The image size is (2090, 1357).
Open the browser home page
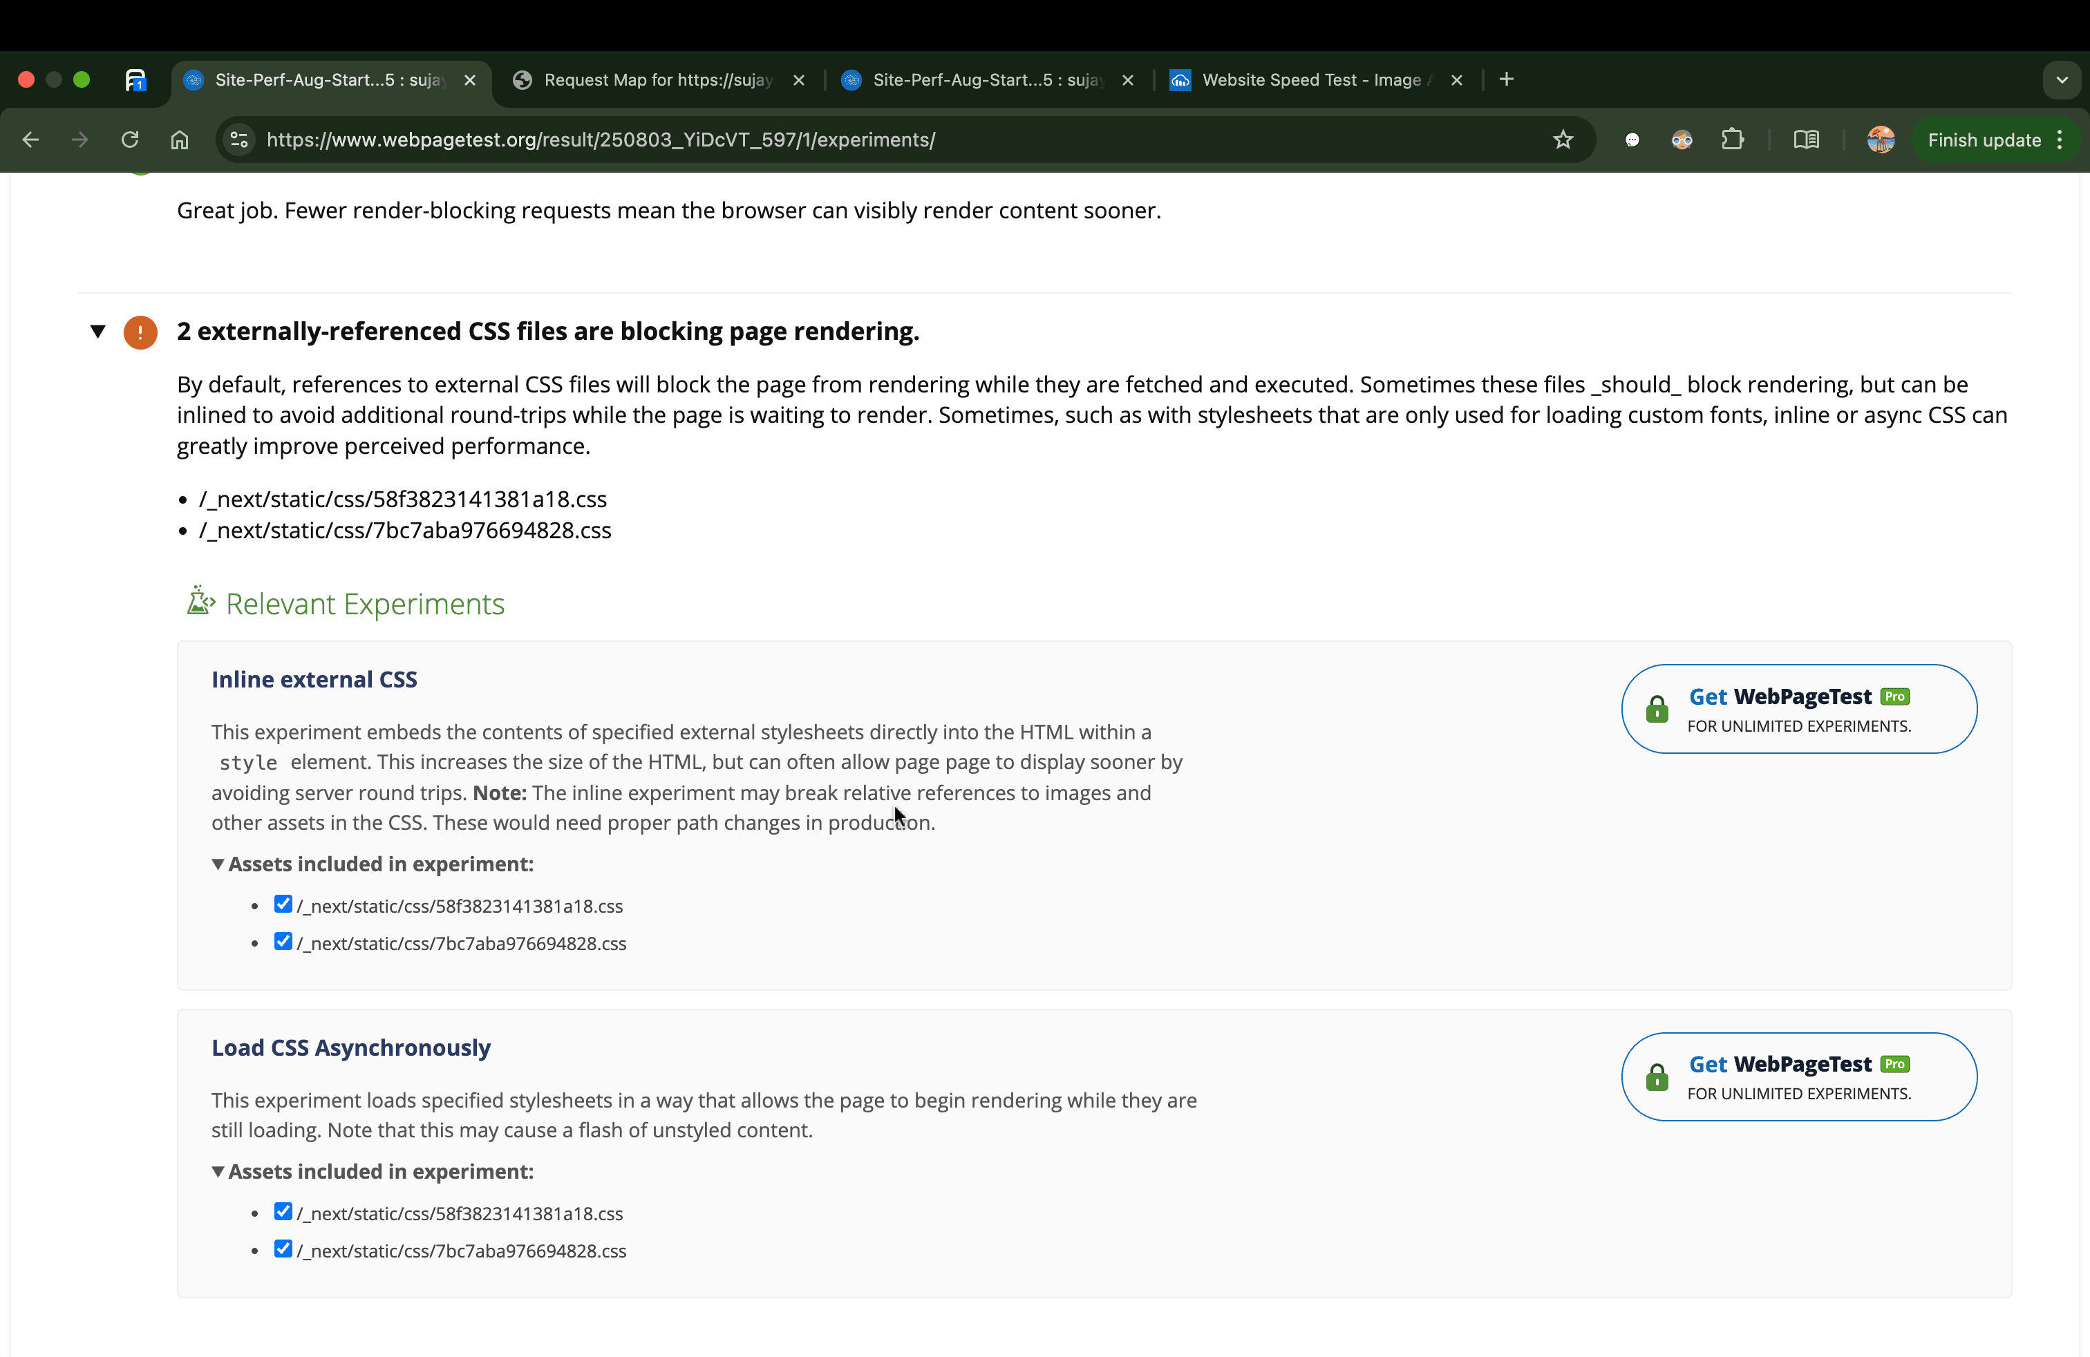coord(179,140)
